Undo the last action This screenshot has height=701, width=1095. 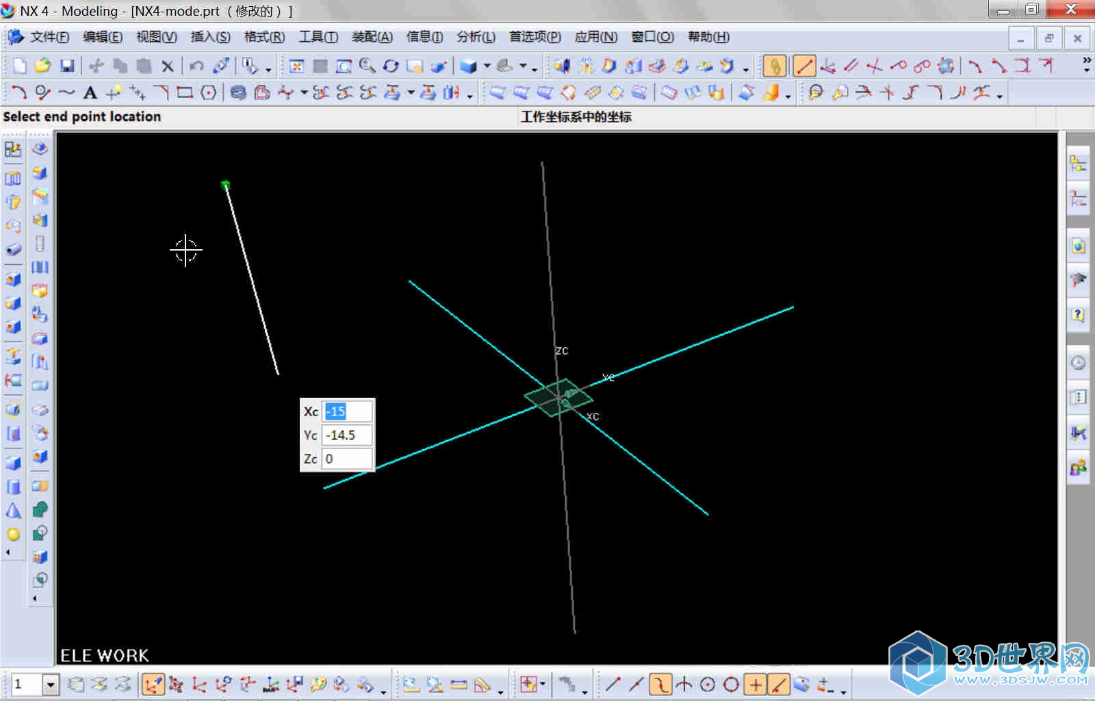click(197, 66)
